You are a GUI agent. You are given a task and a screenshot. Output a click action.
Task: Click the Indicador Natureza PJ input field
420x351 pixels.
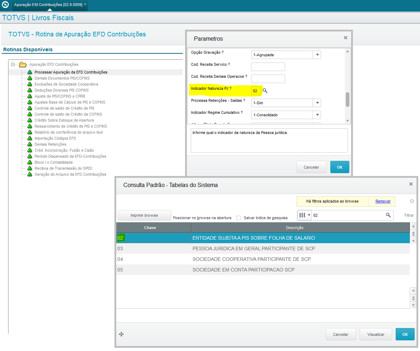[x=256, y=91]
